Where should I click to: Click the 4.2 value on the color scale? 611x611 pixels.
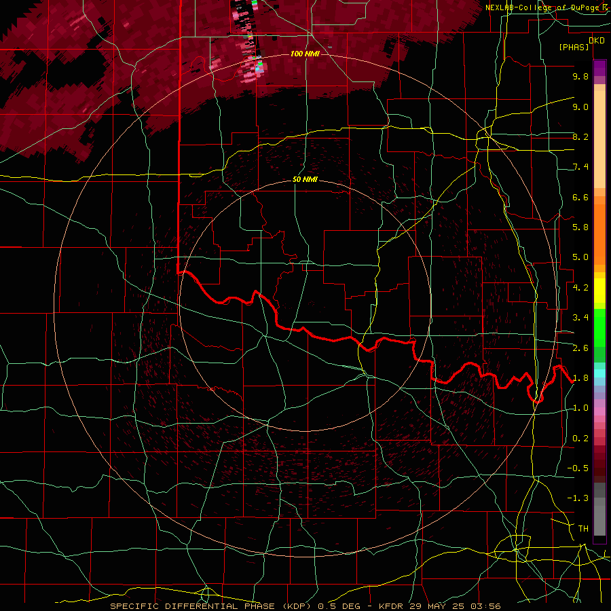[x=580, y=288]
